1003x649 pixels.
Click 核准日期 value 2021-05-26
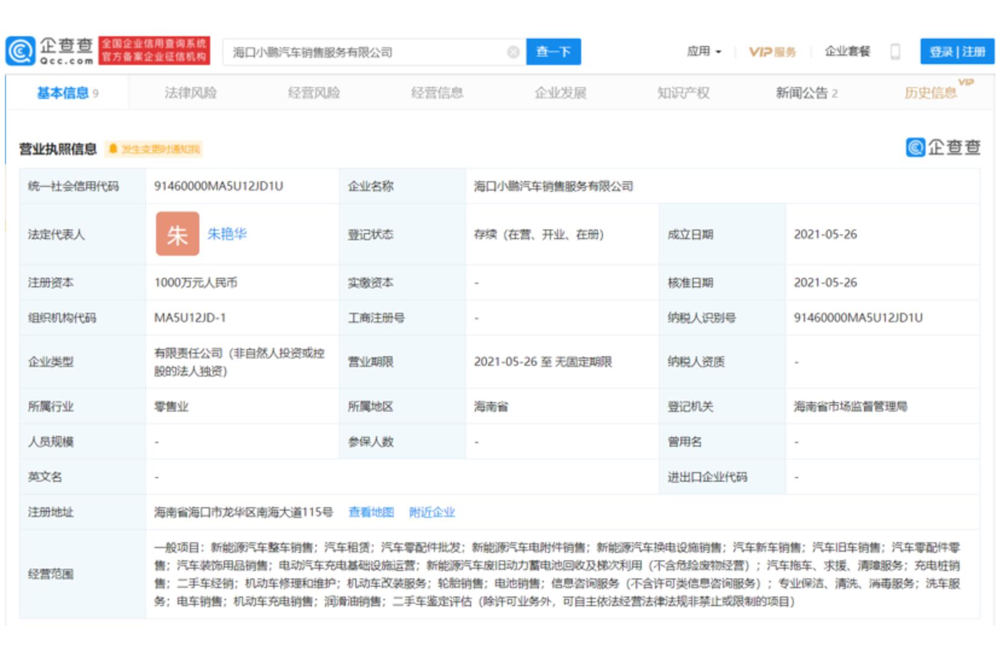(x=825, y=283)
